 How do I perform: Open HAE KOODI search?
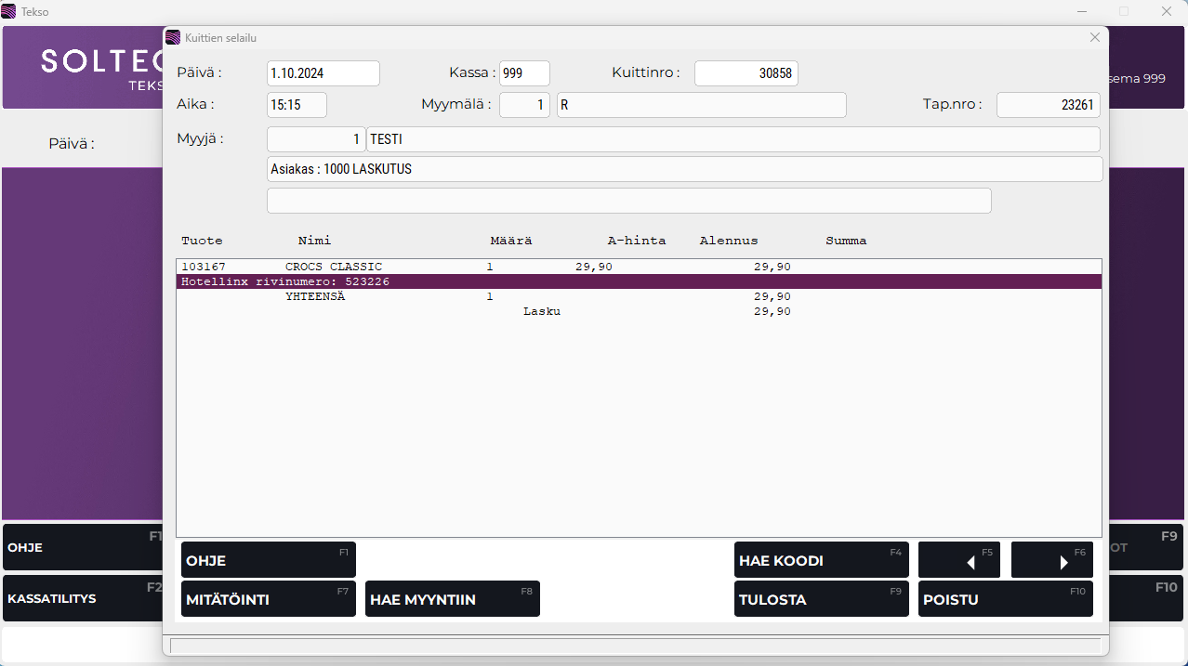point(821,560)
